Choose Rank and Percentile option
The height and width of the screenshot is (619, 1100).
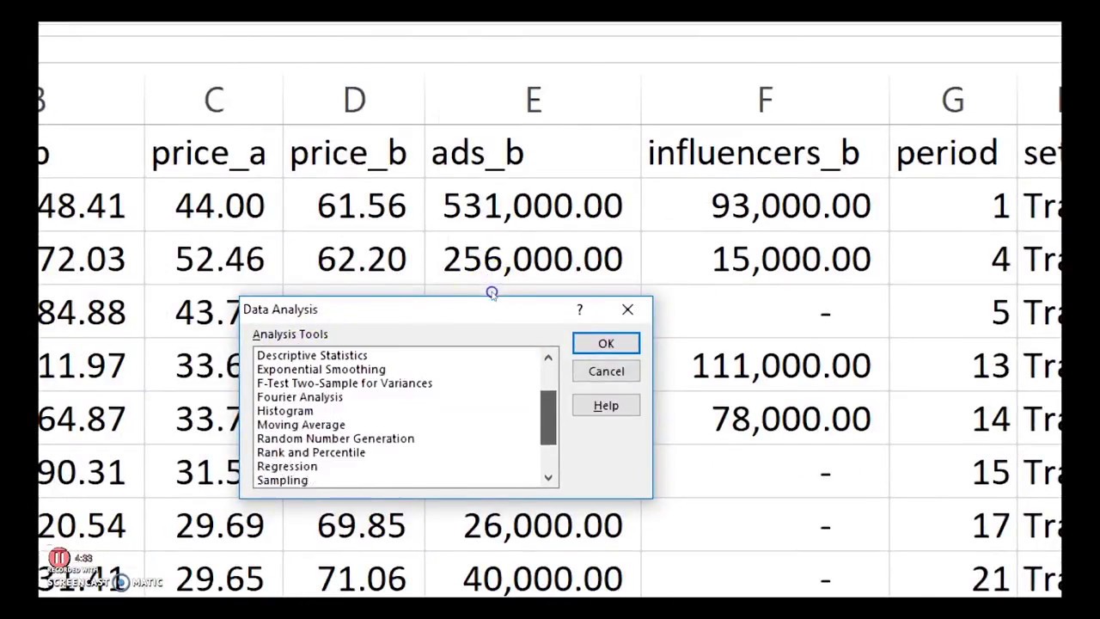tap(310, 452)
